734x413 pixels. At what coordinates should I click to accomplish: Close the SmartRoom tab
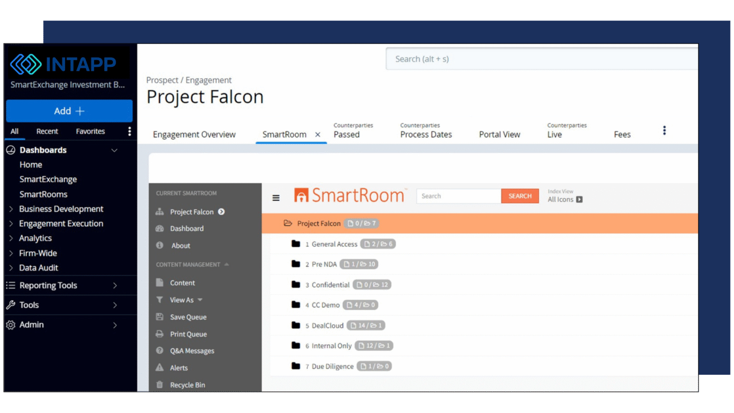point(318,135)
